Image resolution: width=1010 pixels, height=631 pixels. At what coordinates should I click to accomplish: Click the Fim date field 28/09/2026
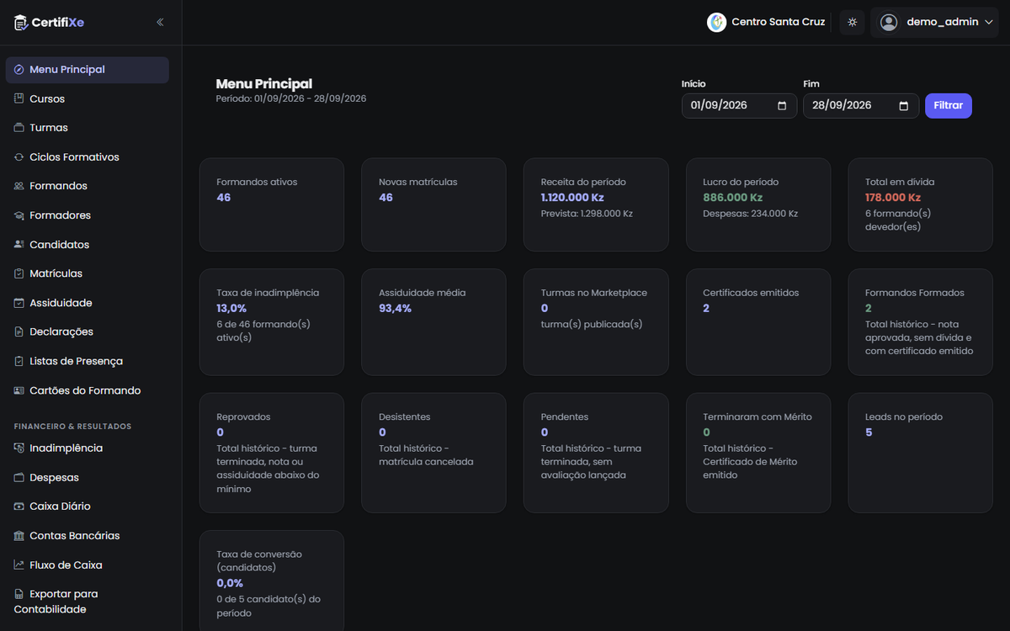pos(861,106)
